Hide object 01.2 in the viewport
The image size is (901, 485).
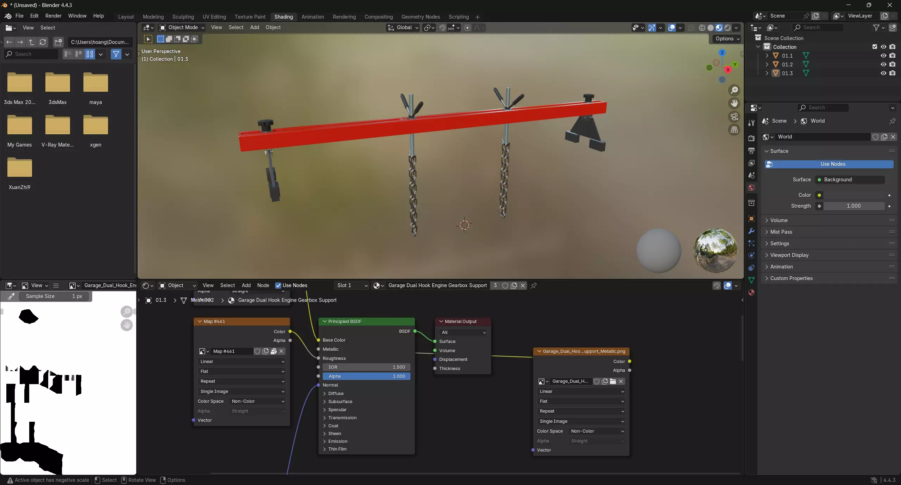click(883, 64)
